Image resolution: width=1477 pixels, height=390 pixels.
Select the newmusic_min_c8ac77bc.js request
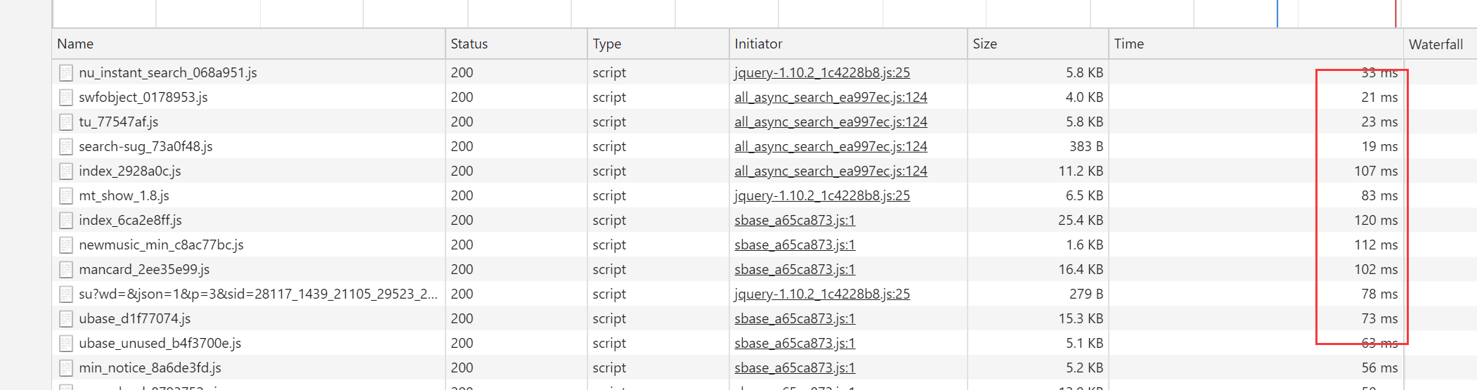pyautogui.click(x=161, y=245)
